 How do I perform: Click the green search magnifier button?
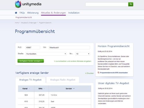pos(131,4)
